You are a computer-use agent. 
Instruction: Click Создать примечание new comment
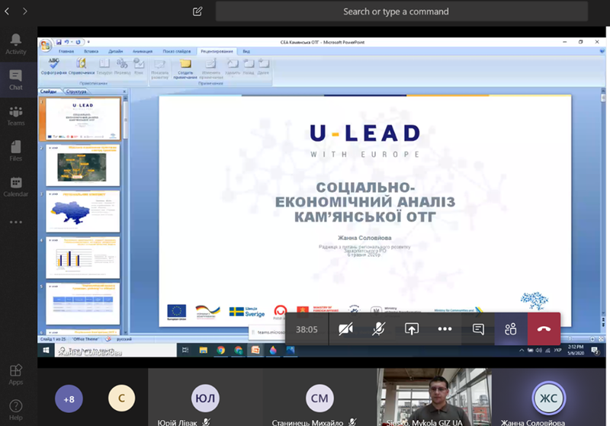185,69
